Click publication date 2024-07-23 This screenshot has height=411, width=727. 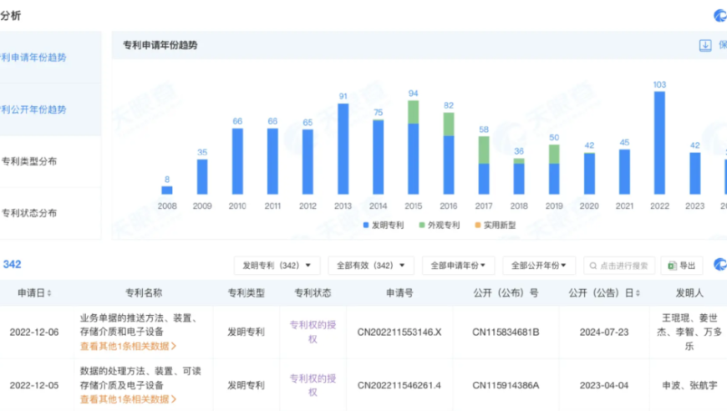[604, 332]
